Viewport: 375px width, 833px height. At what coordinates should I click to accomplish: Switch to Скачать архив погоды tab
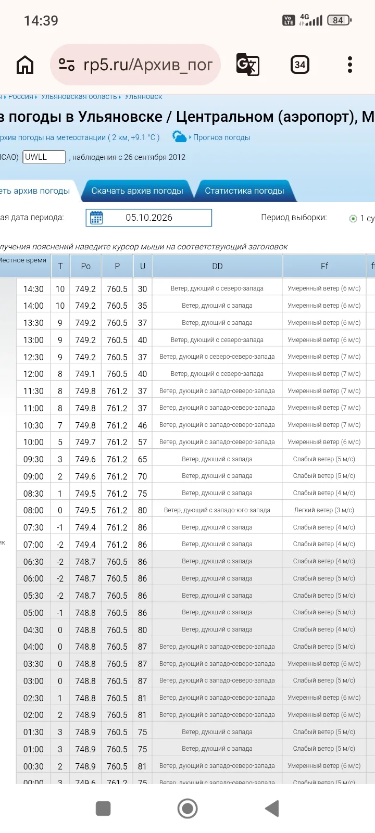point(137,191)
